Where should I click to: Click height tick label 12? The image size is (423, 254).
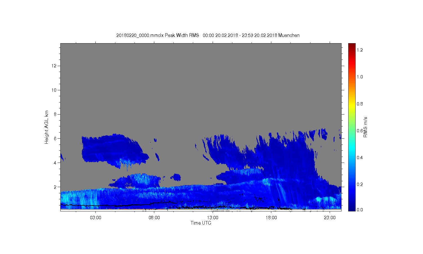click(54, 66)
